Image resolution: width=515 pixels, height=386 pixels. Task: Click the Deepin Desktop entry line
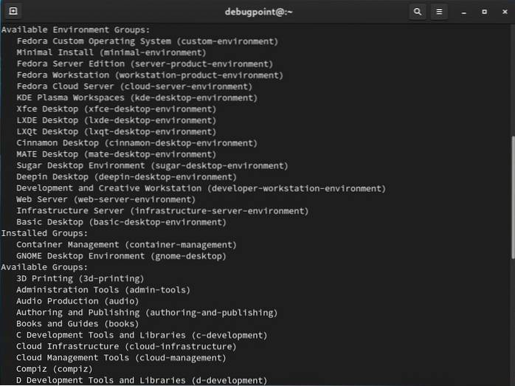tap(126, 177)
